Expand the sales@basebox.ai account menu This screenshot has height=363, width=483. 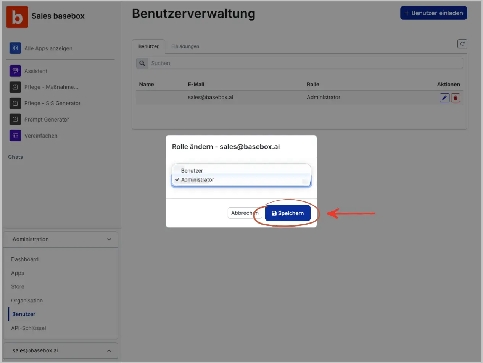(110, 350)
